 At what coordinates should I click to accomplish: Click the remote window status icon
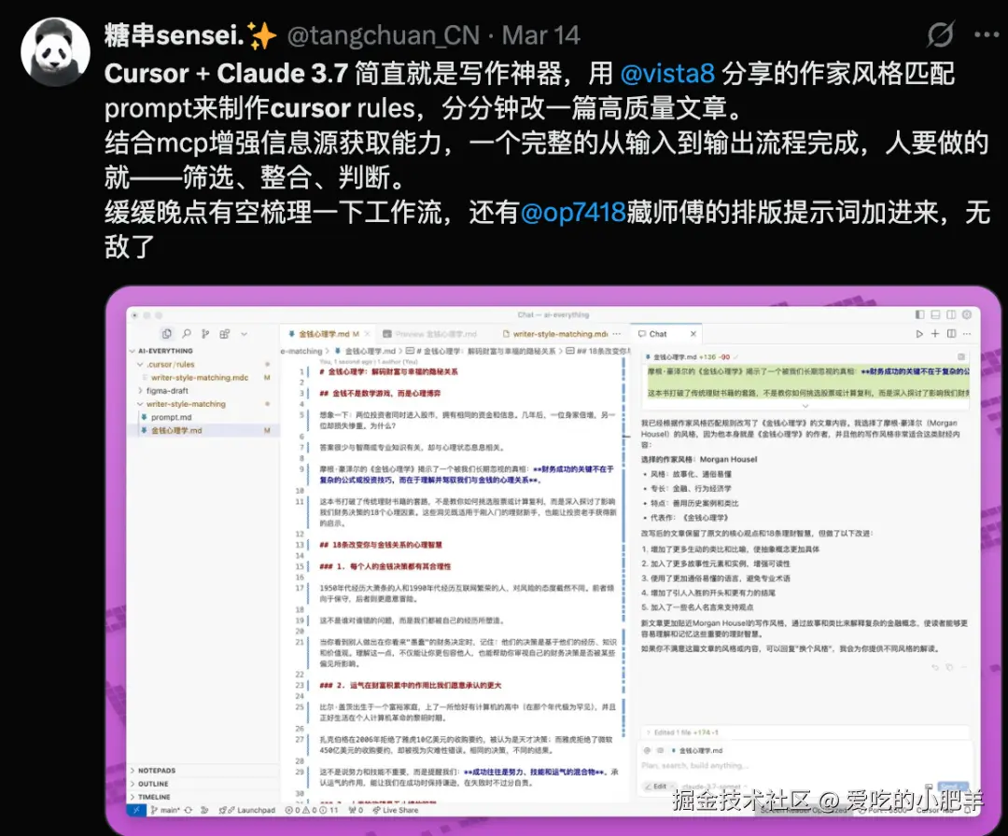point(136,810)
